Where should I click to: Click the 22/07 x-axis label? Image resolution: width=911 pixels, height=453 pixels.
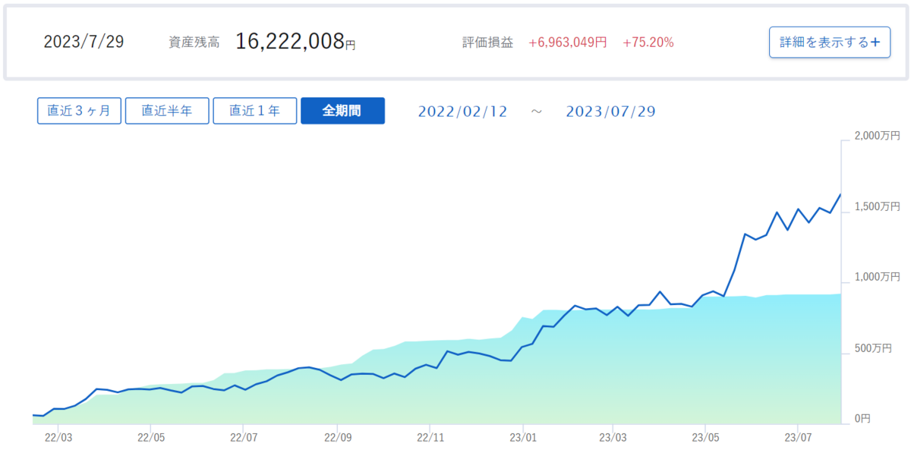pos(243,437)
